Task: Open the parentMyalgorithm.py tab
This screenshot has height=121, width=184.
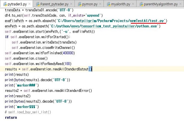Action: (160, 4)
